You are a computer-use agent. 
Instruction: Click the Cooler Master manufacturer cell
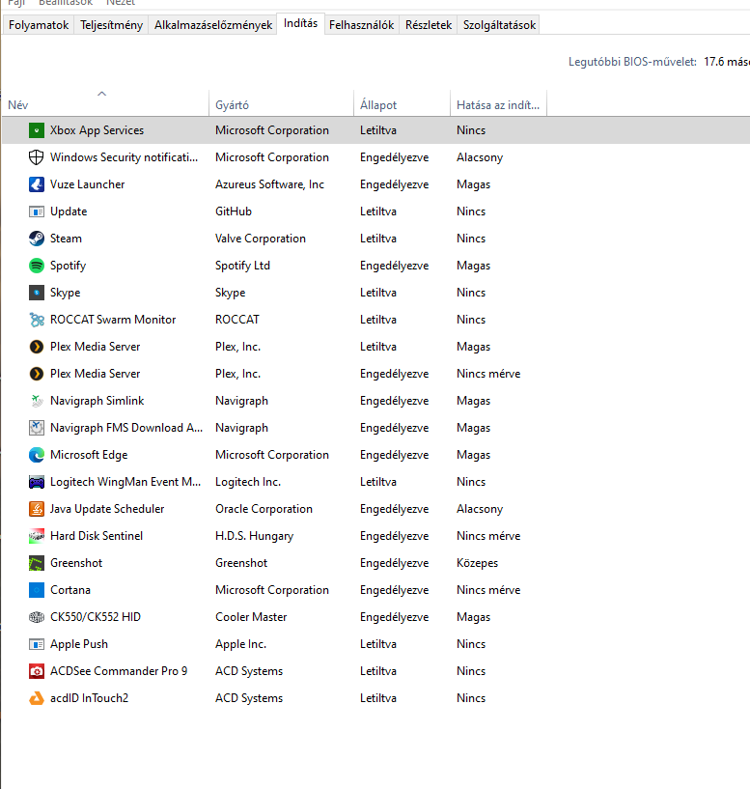coord(251,617)
